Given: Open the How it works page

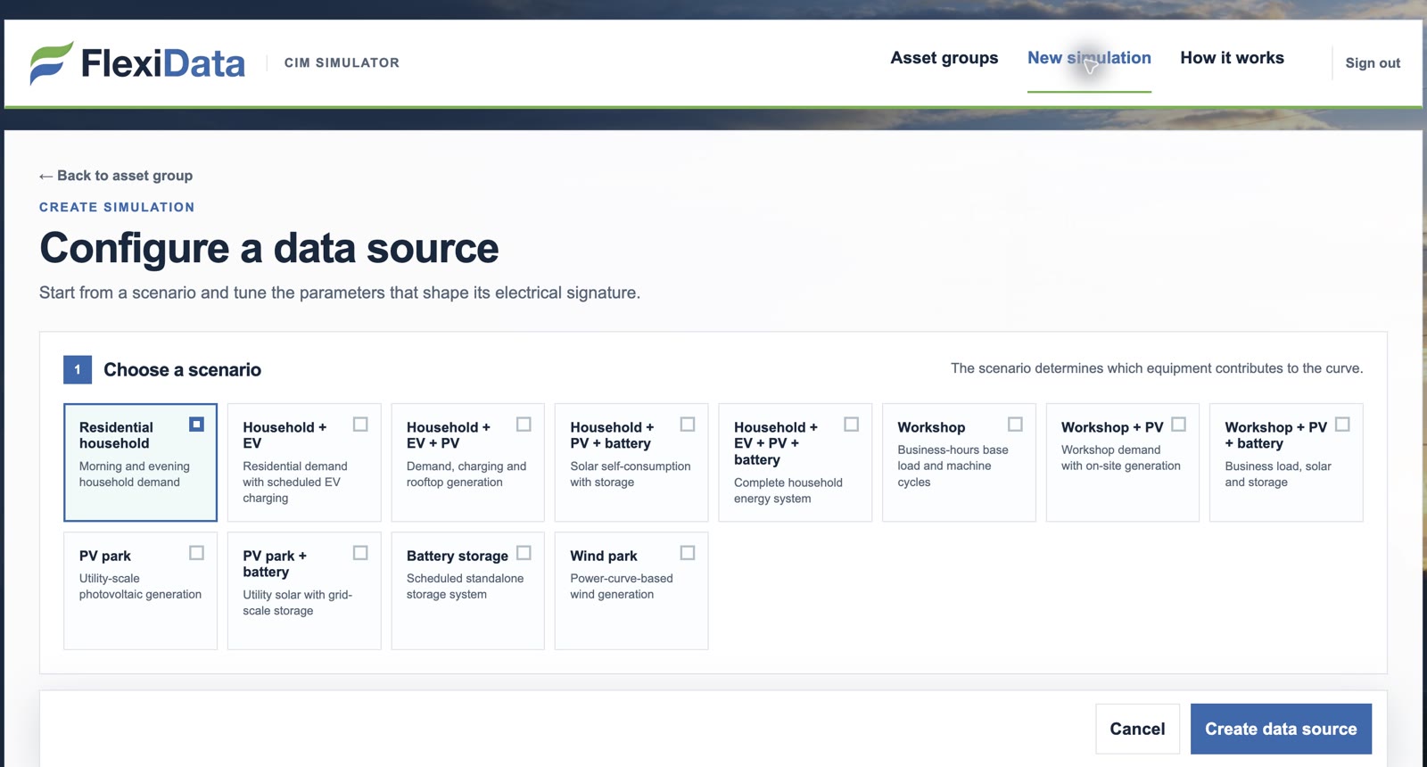Looking at the screenshot, I should pos(1232,58).
